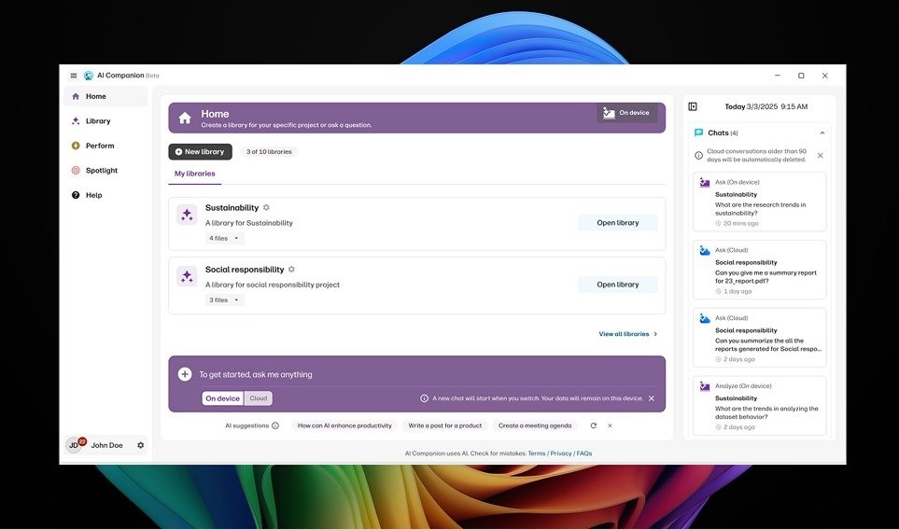This screenshot has height=530, width=899.
Task: Click the On device indicator in banner
Action: tap(626, 113)
